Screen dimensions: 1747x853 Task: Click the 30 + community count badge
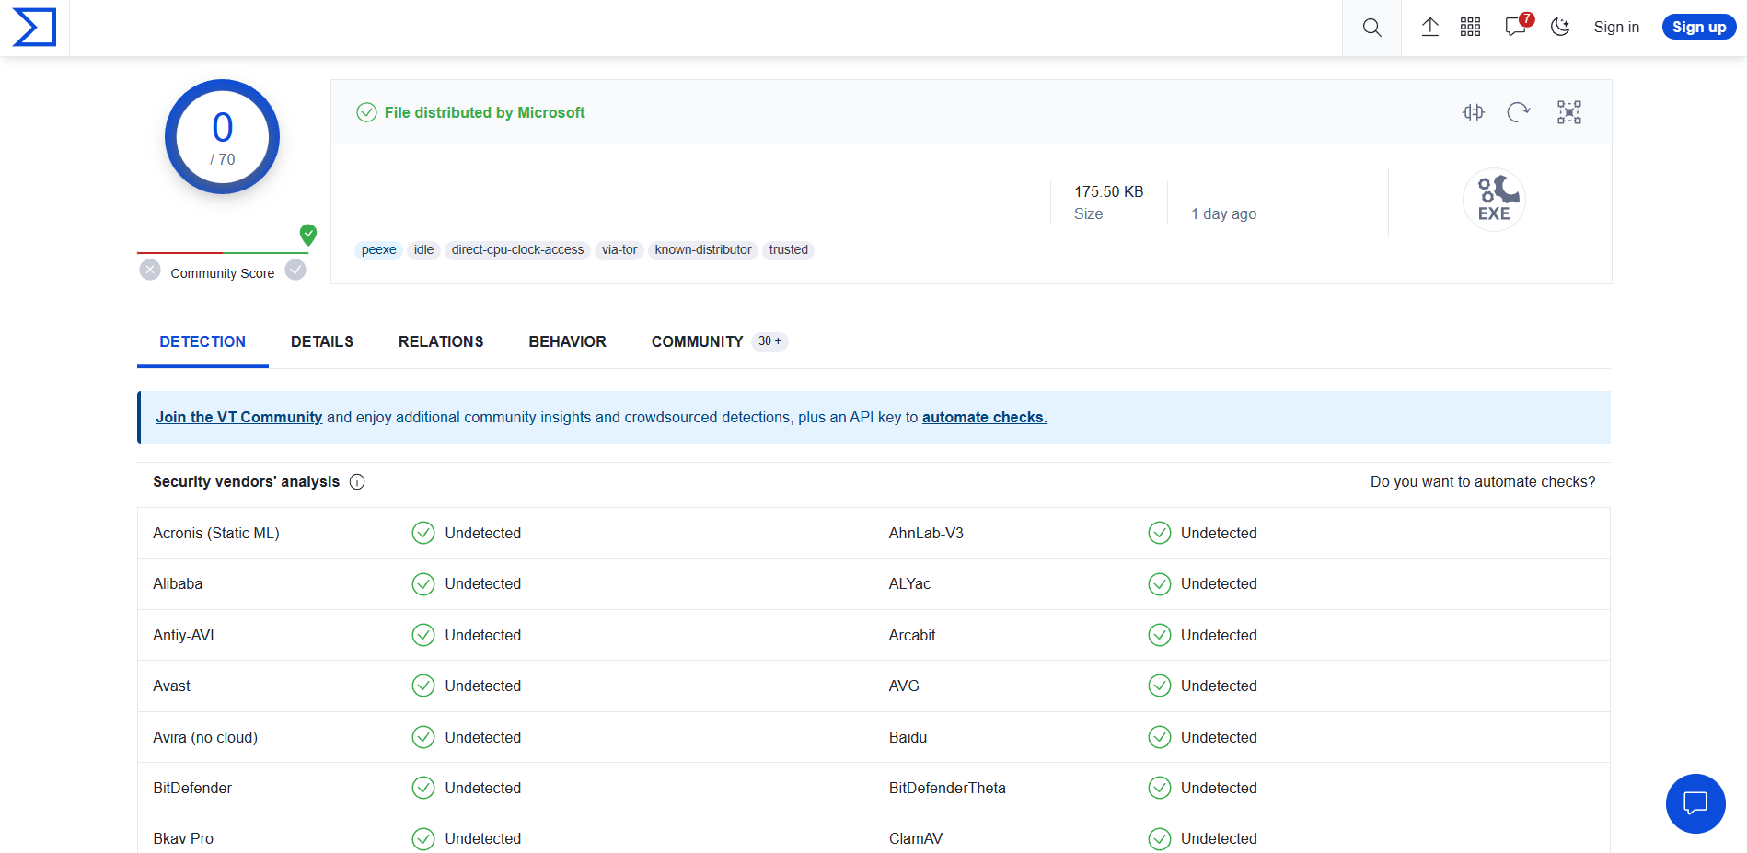[769, 341]
